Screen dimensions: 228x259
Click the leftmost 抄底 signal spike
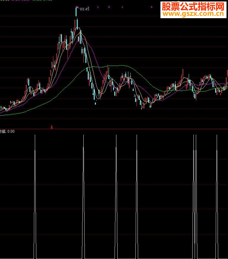pyautogui.click(x=35, y=197)
